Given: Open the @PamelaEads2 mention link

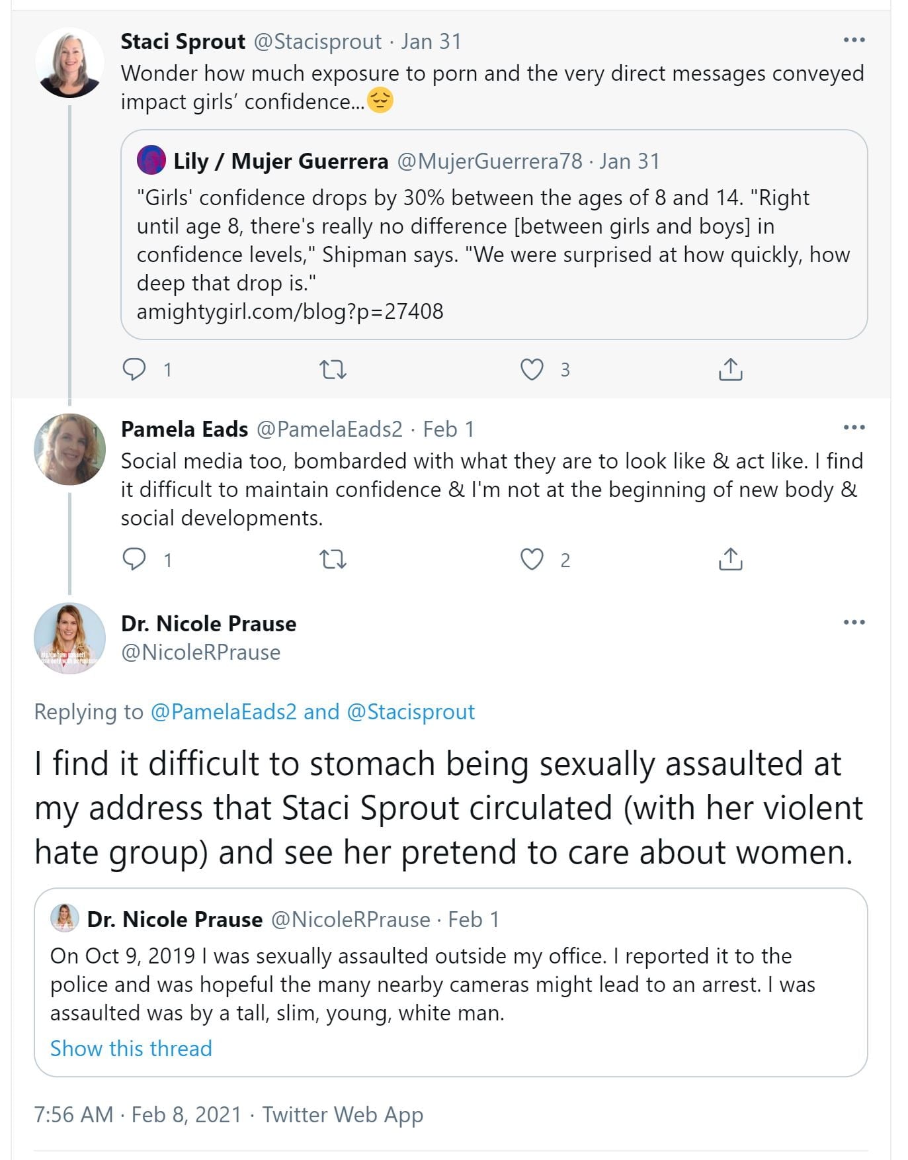Looking at the screenshot, I should point(224,711).
